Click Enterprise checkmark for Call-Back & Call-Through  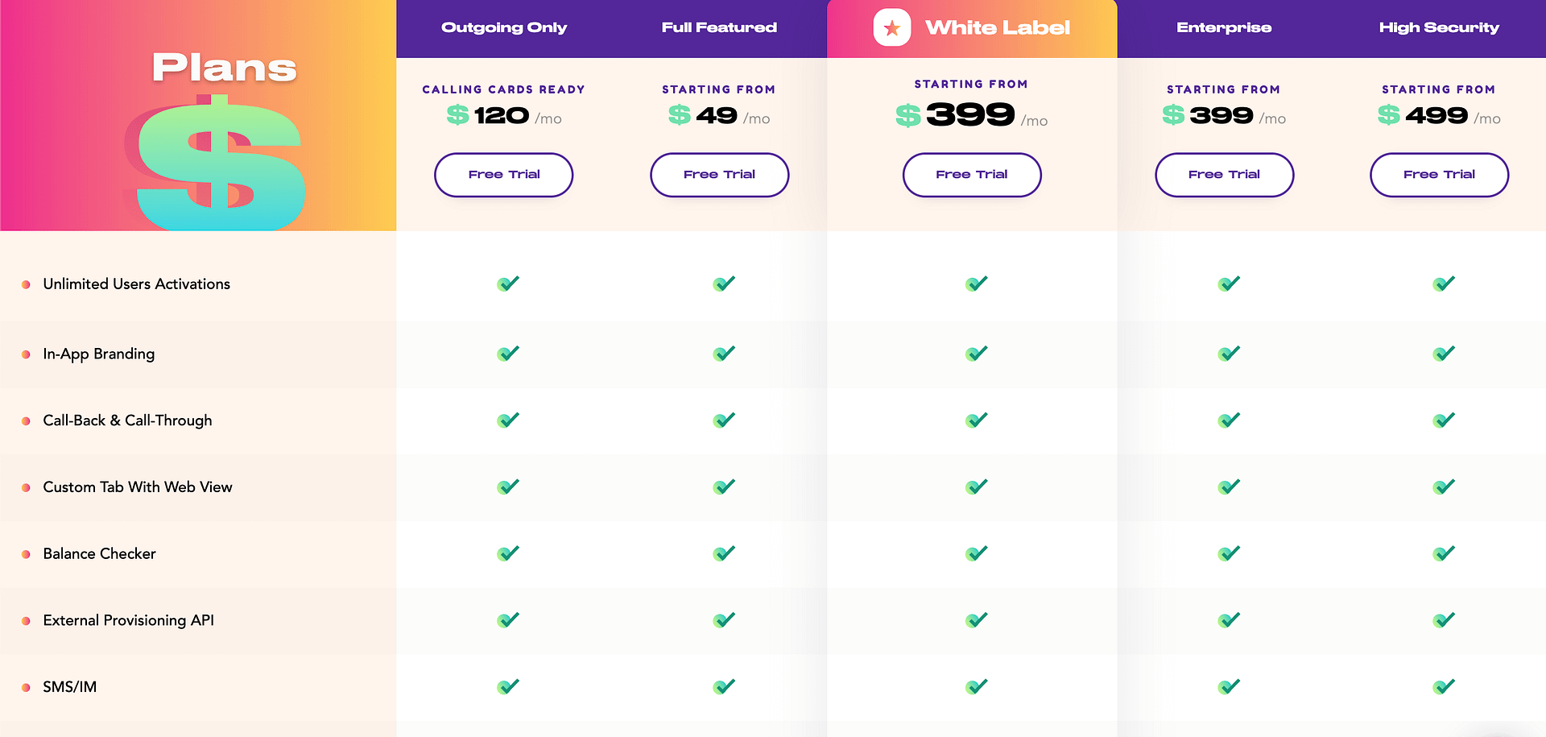click(1229, 420)
